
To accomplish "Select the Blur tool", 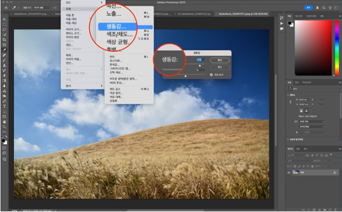I will 4,86.
